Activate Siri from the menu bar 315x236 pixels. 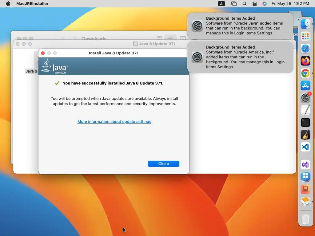(264, 3)
